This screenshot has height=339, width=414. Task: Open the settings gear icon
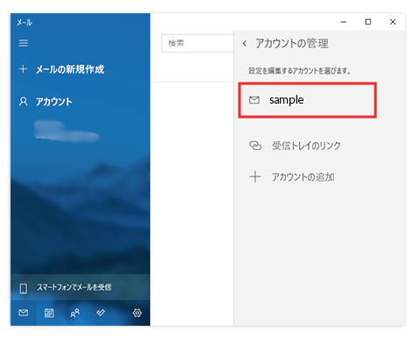pyautogui.click(x=137, y=313)
